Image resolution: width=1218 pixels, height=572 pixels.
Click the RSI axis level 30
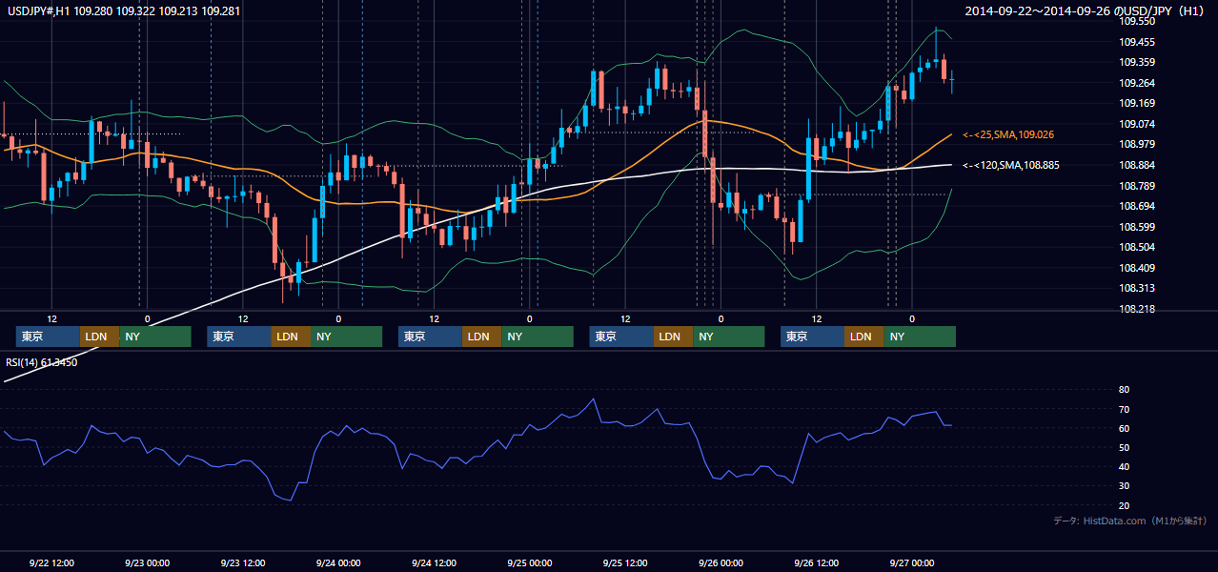[1124, 486]
